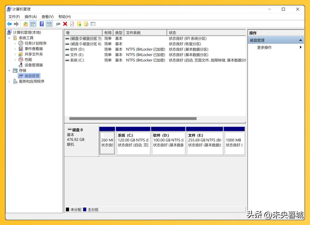Click the rightmost settings list toolbar icon

(93, 24)
